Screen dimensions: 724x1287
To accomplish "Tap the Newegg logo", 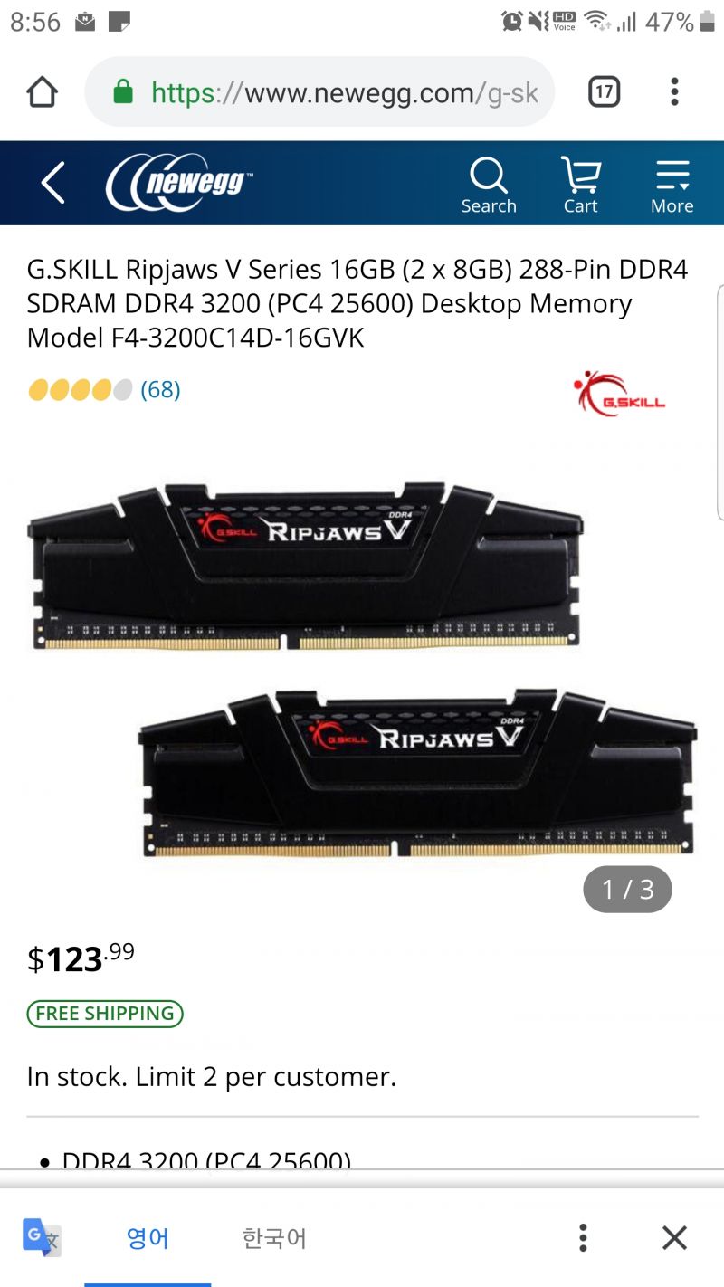I will coord(179,182).
